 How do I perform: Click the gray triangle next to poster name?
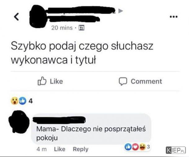tap(121, 11)
